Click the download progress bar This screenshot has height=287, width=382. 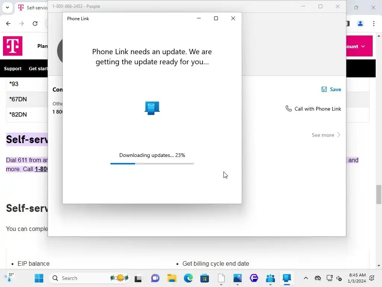tap(152, 164)
